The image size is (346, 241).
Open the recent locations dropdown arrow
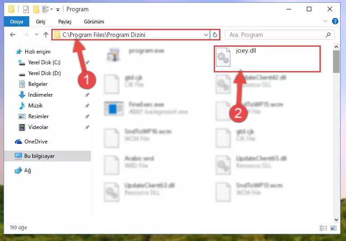[36, 35]
